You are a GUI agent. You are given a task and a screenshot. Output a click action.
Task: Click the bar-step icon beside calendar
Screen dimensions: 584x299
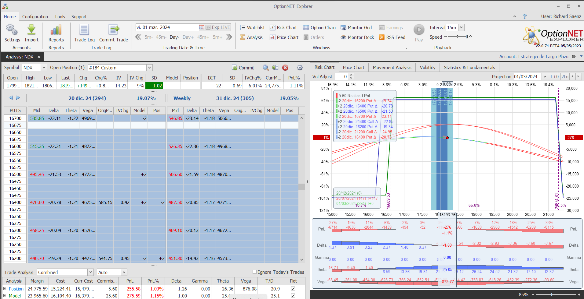pos(208,27)
